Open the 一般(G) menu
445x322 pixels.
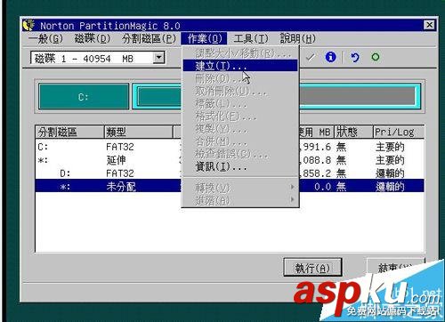coord(46,38)
